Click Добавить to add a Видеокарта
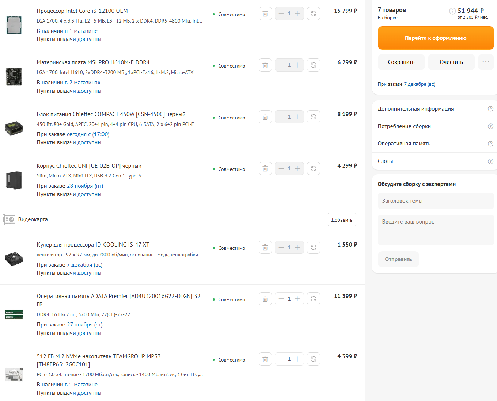497x401 pixels. coord(342,220)
